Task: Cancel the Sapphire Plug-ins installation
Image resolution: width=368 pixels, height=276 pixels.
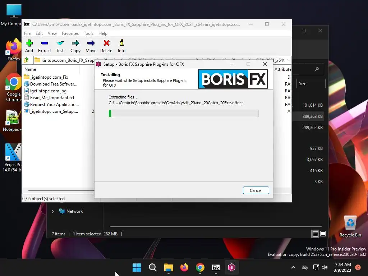Action: point(256,190)
